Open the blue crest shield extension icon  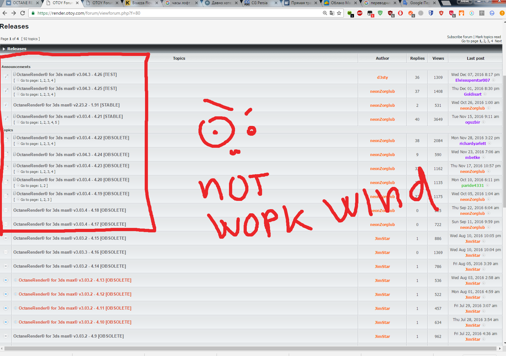(x=431, y=13)
